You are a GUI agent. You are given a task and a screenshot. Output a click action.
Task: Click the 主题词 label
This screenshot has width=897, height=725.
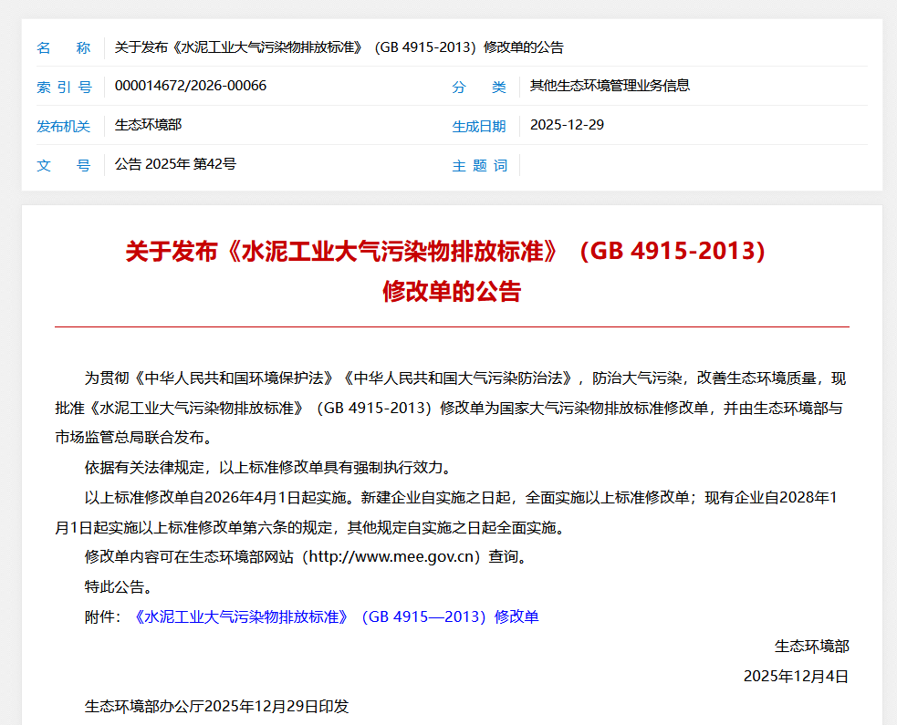pos(479,165)
